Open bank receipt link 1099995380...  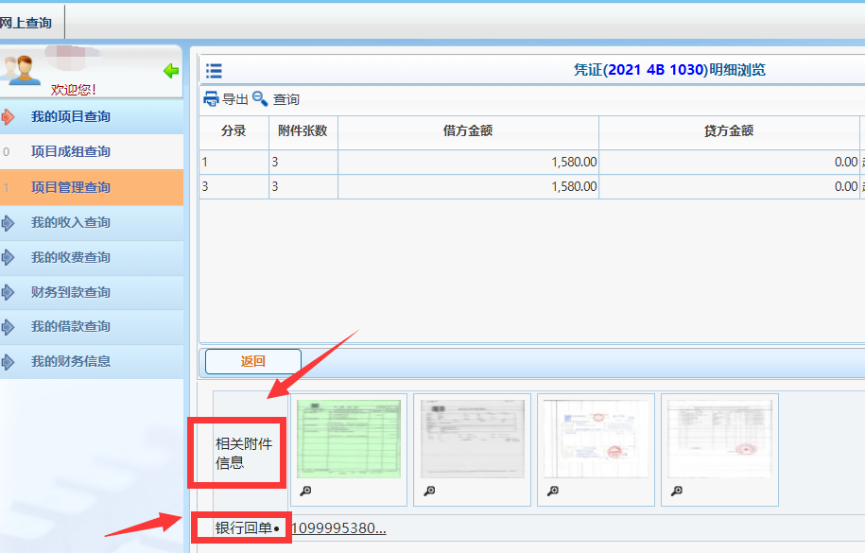tap(338, 528)
